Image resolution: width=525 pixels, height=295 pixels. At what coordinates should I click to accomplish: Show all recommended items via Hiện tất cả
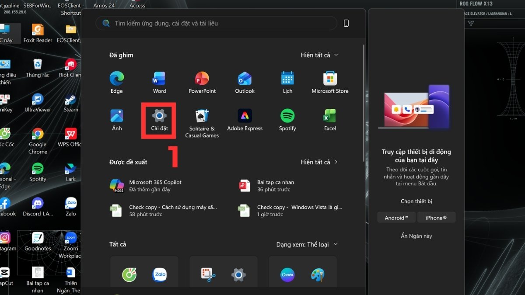(319, 162)
